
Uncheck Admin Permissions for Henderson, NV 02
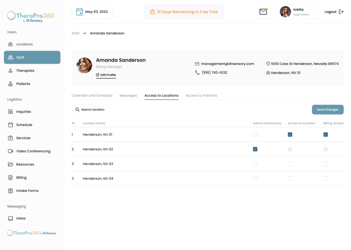tap(255, 149)
